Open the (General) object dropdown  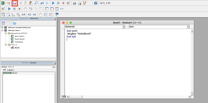(123, 27)
